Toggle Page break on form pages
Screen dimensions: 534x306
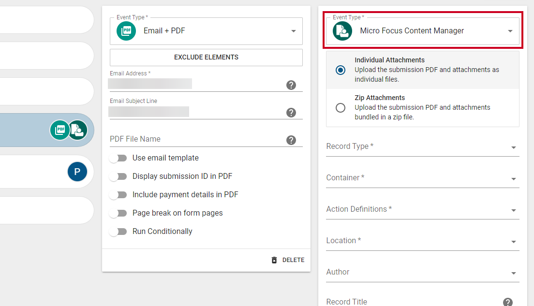point(118,213)
